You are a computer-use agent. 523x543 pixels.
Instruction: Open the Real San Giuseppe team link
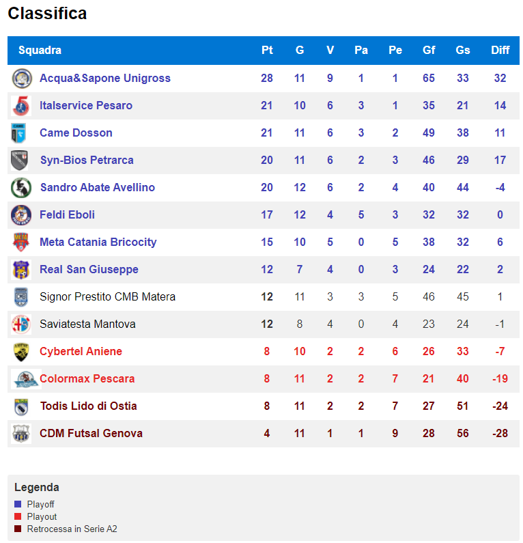[x=89, y=269]
